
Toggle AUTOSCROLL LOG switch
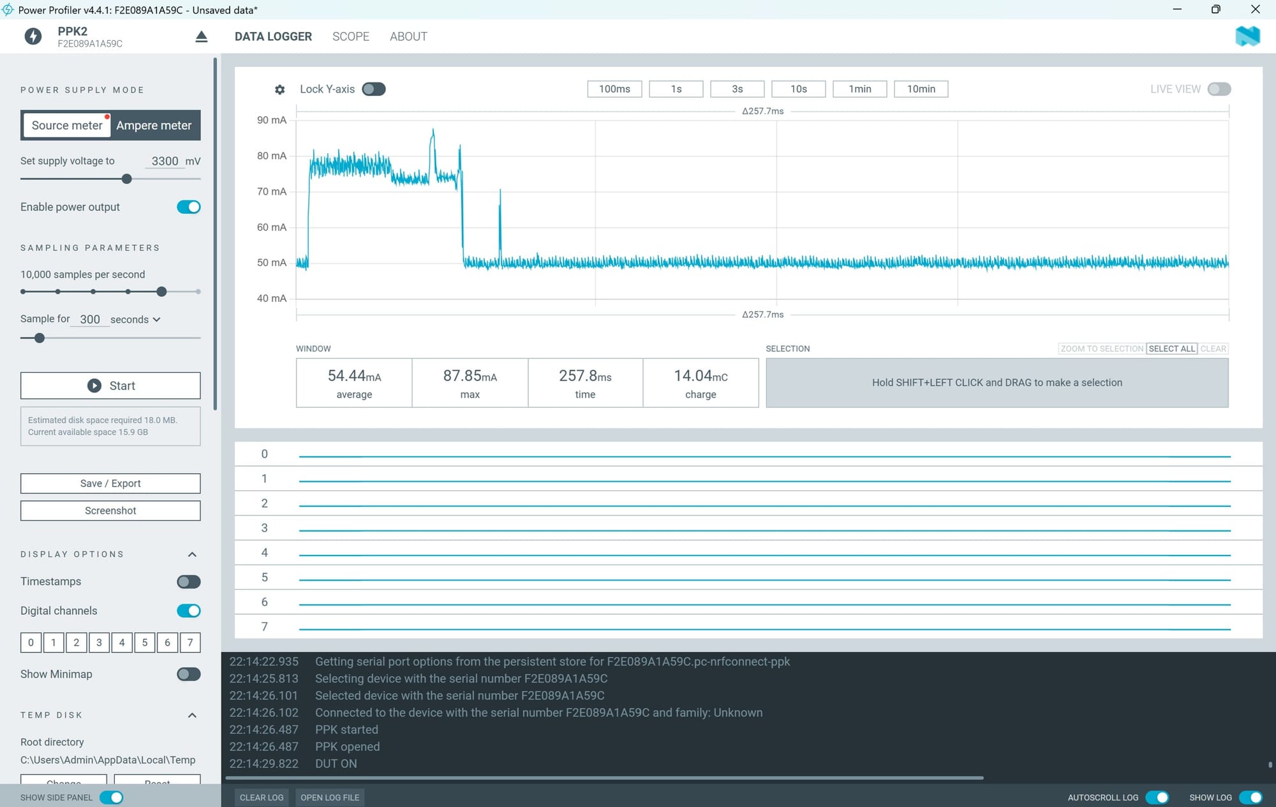point(1157,797)
